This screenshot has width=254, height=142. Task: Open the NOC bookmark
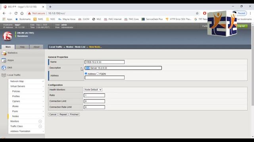(50, 19)
